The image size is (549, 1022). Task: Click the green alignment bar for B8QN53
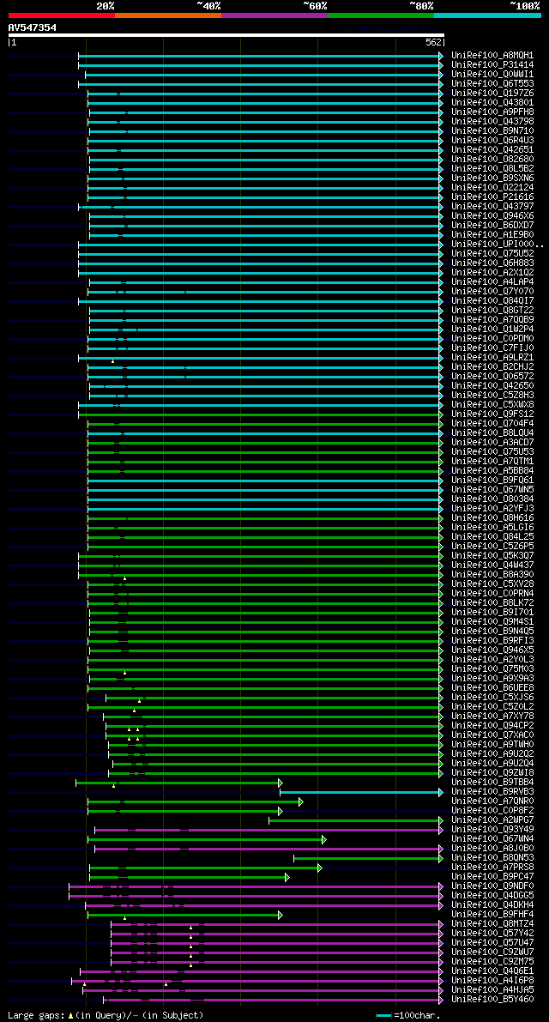[369, 858]
